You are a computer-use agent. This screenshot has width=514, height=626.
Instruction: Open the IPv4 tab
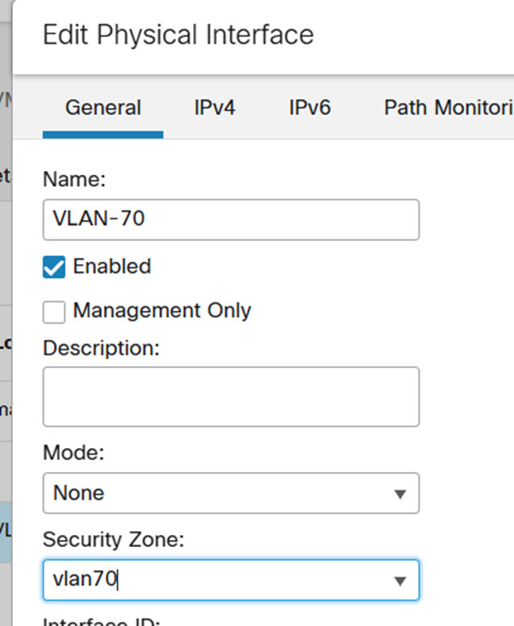(215, 108)
